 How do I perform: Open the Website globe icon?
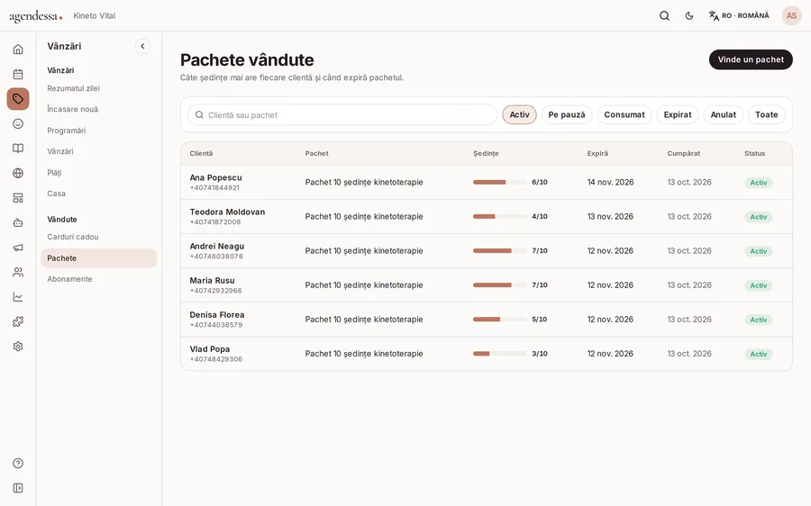[x=18, y=173]
